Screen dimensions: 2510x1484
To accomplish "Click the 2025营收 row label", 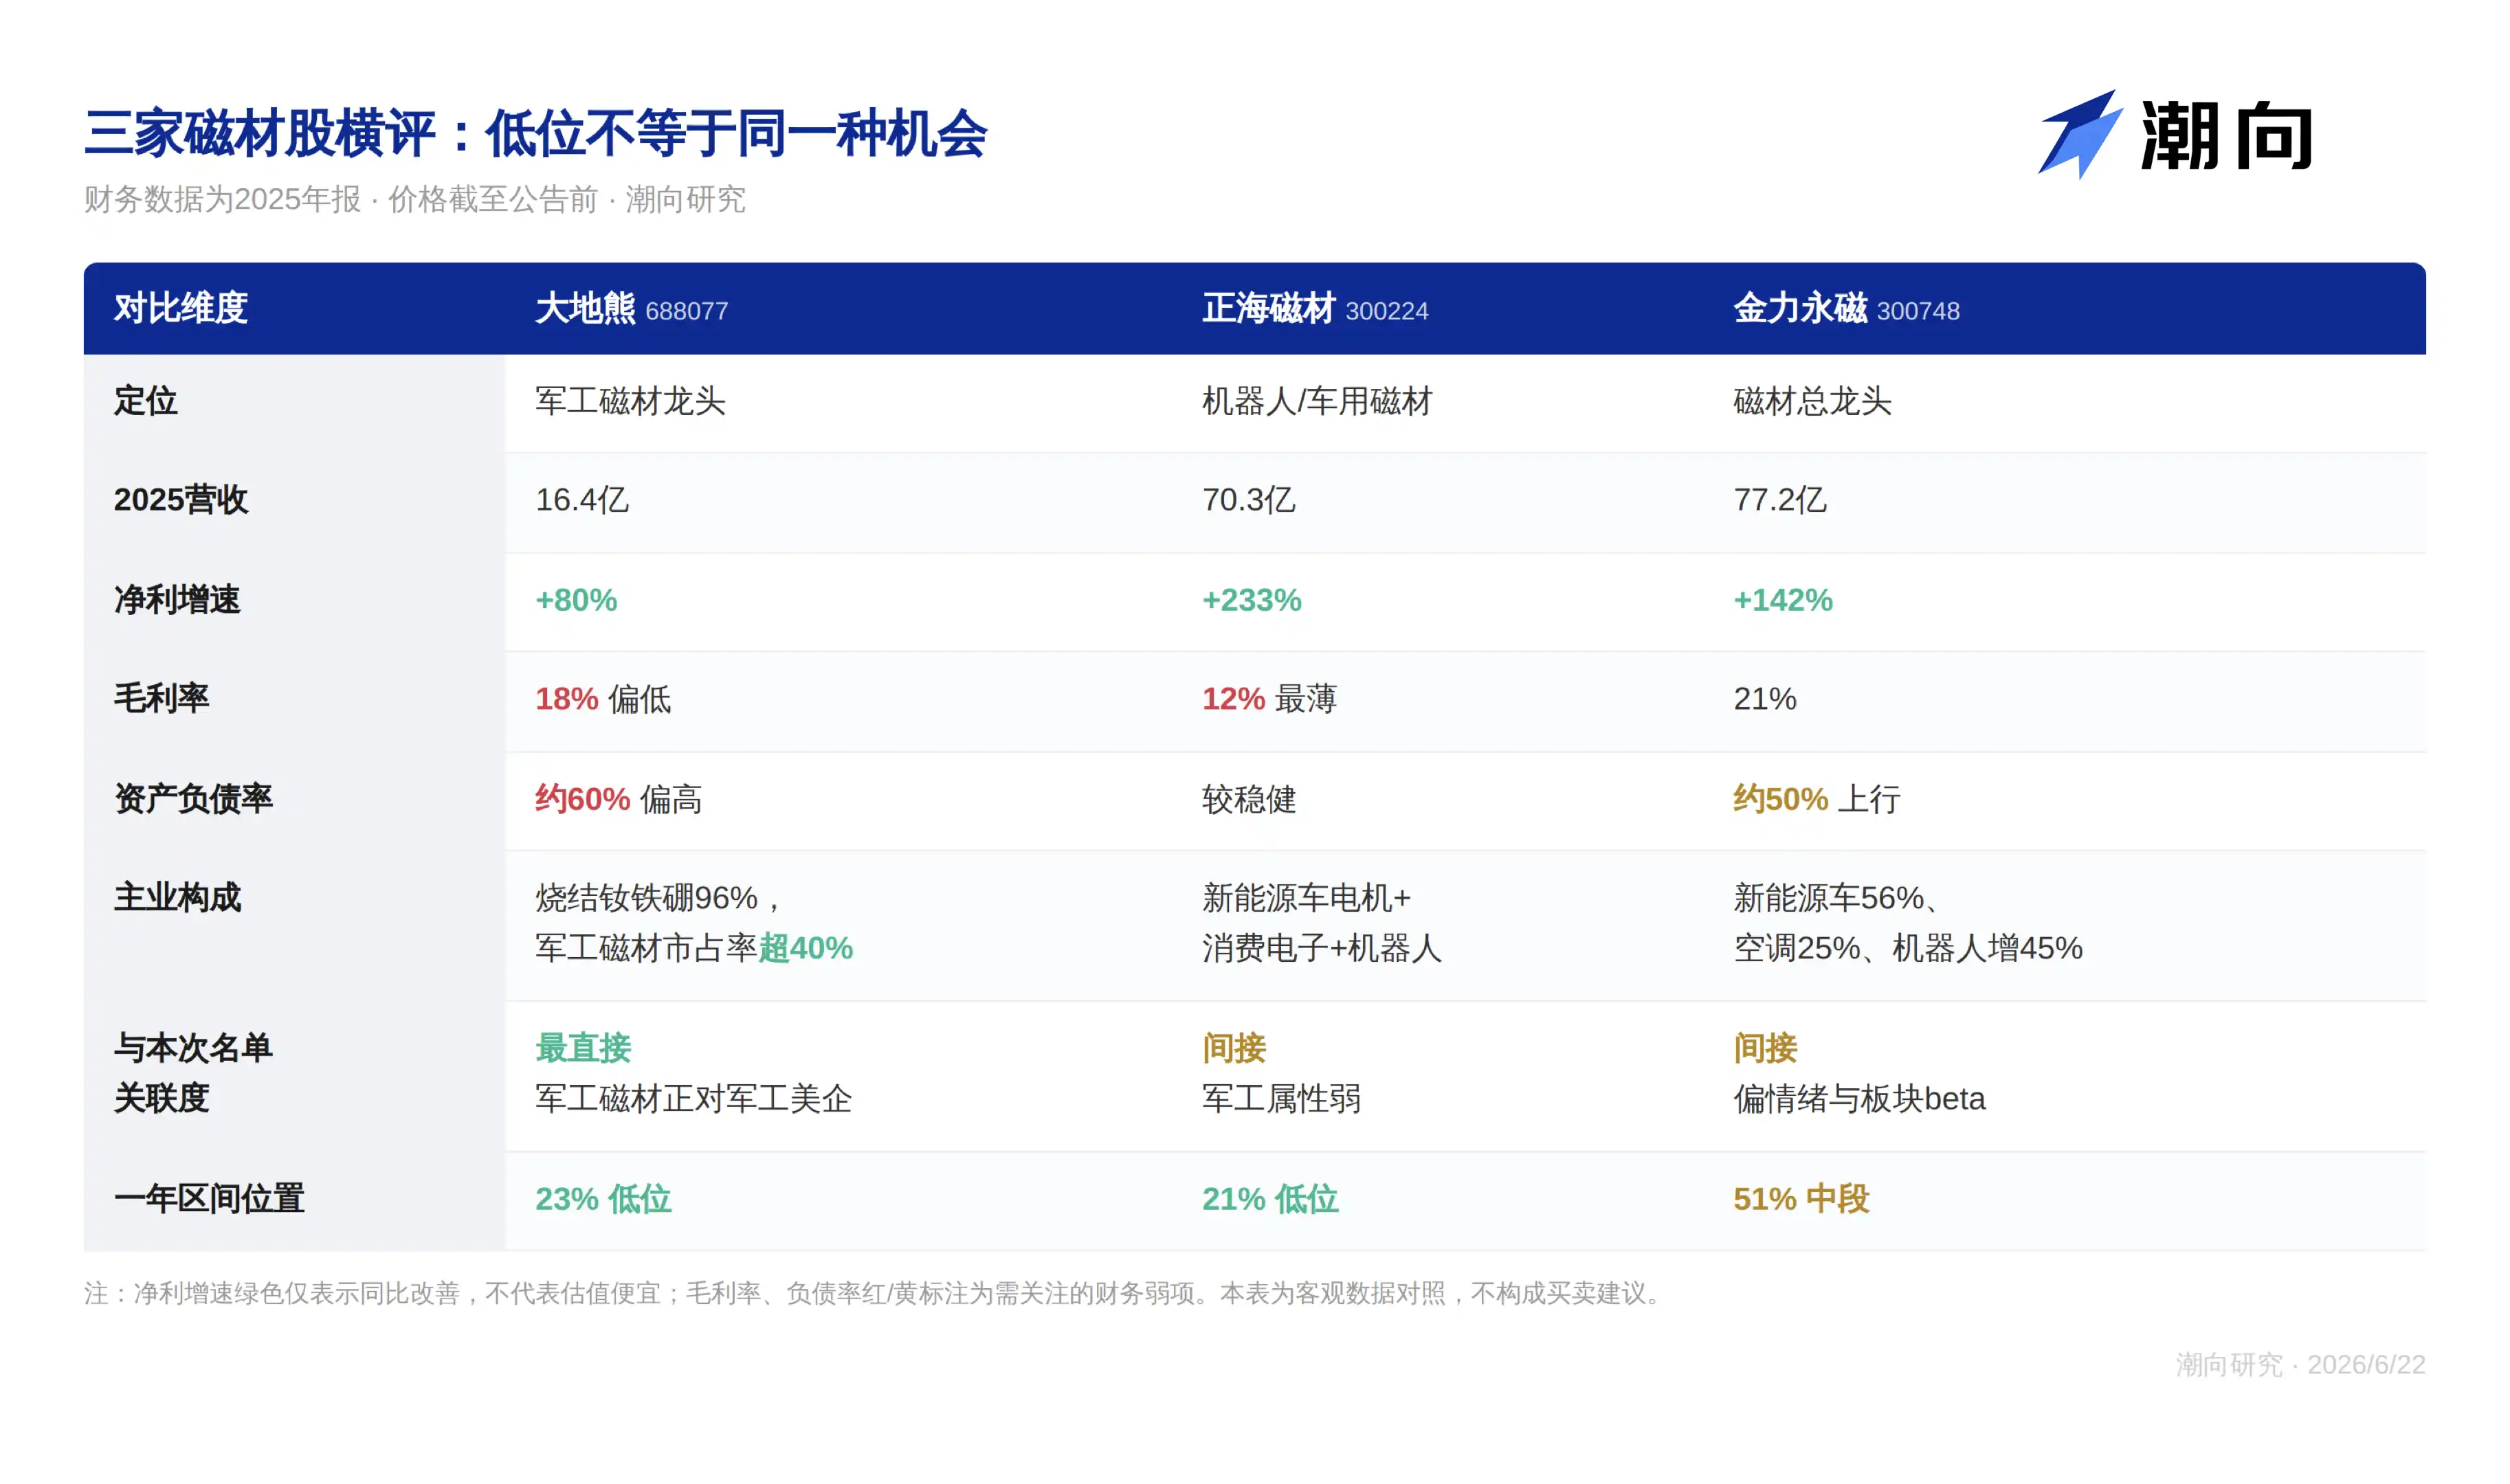I will point(180,500).
